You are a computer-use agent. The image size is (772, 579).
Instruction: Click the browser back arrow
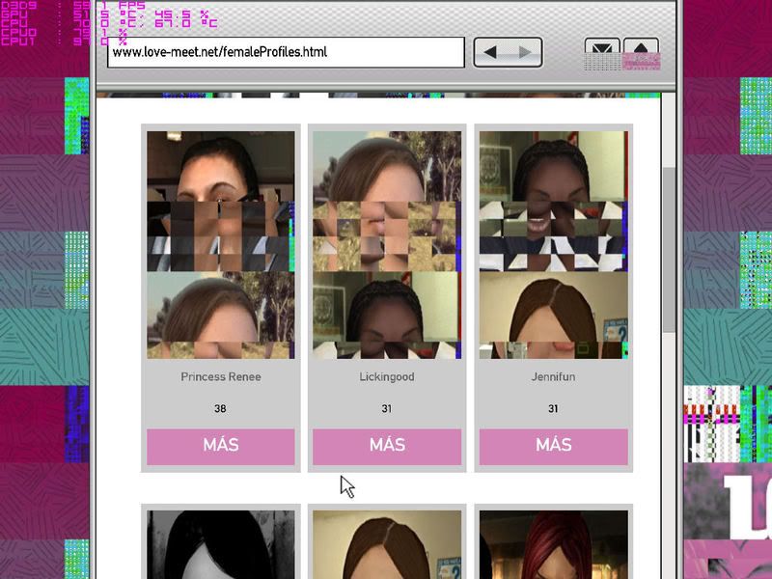coord(491,52)
